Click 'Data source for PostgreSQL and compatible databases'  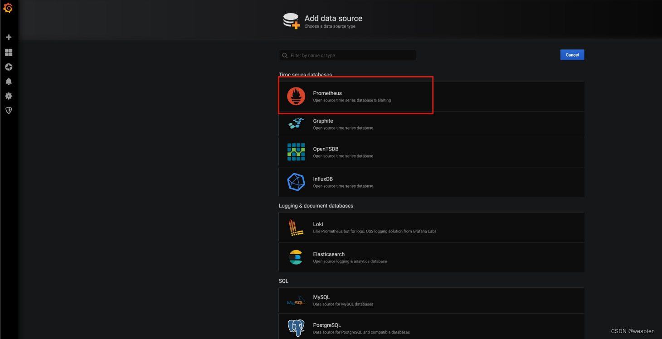click(x=361, y=332)
